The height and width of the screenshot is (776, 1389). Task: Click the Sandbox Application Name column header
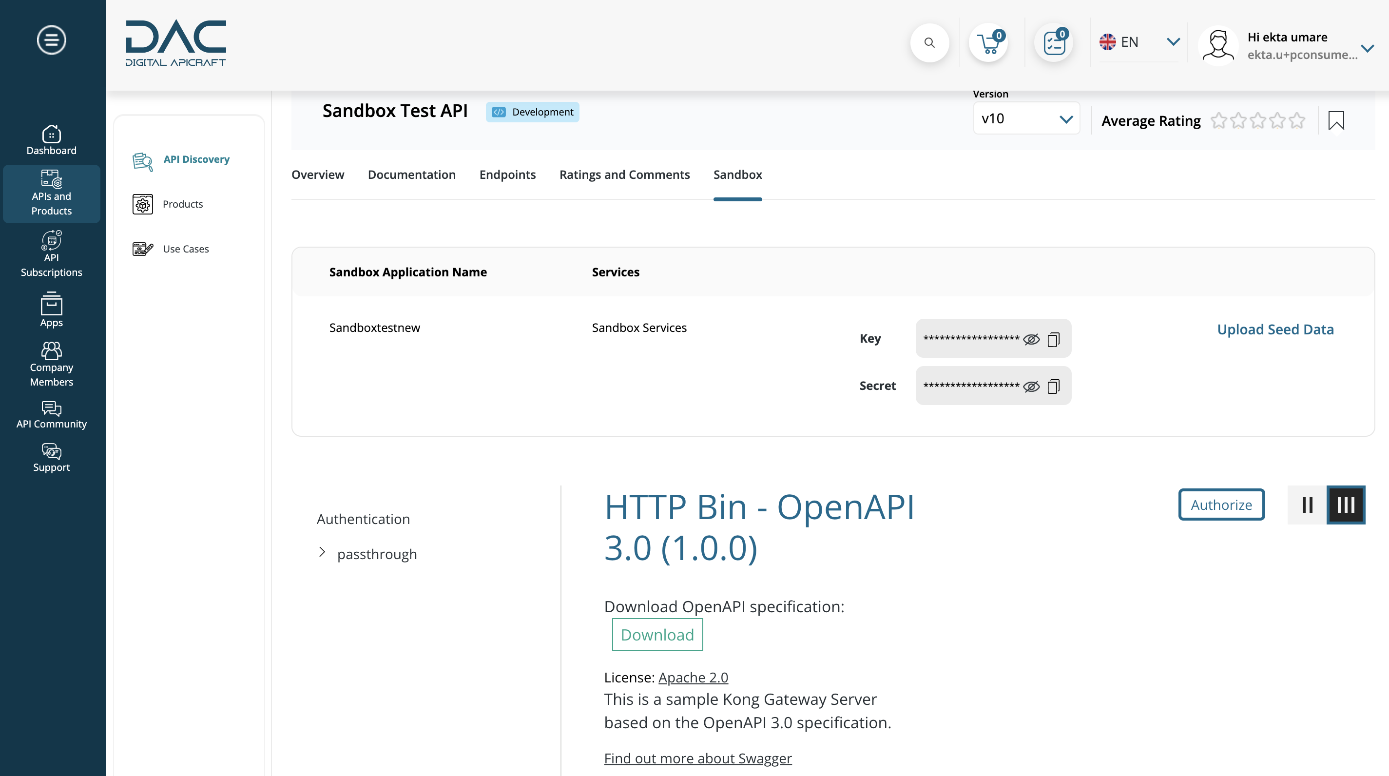pos(407,272)
